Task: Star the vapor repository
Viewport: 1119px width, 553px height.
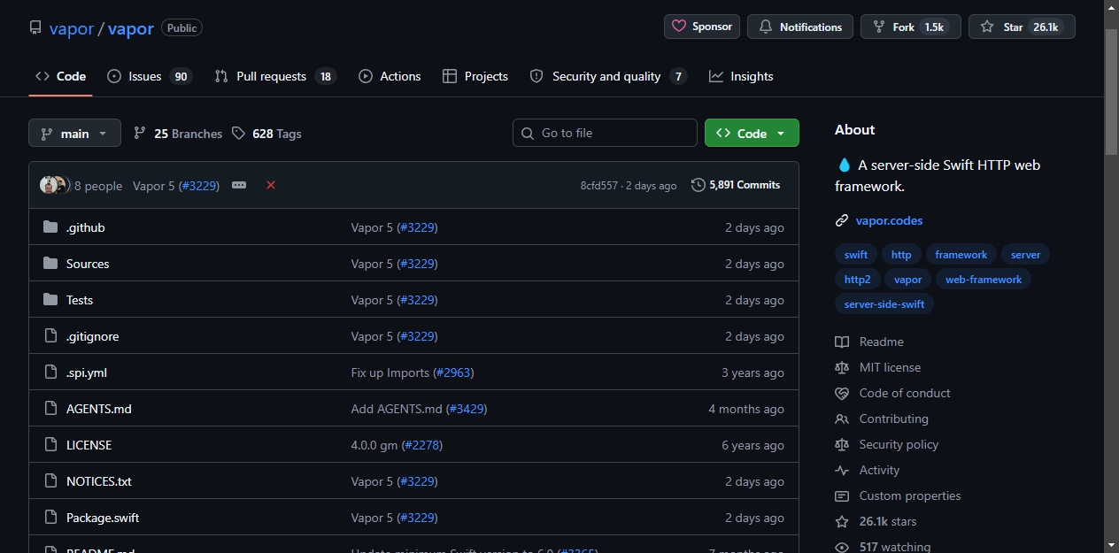Action: (1022, 27)
